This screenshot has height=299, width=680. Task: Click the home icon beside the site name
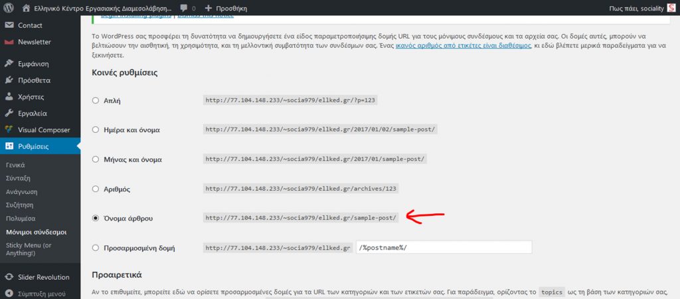tap(26, 9)
